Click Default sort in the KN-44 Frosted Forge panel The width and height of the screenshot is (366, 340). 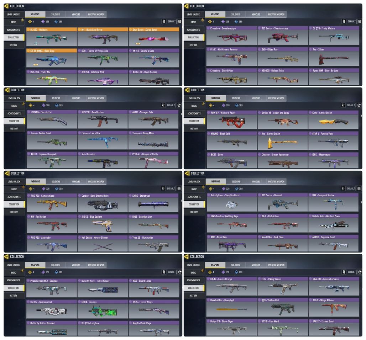(x=351, y=272)
